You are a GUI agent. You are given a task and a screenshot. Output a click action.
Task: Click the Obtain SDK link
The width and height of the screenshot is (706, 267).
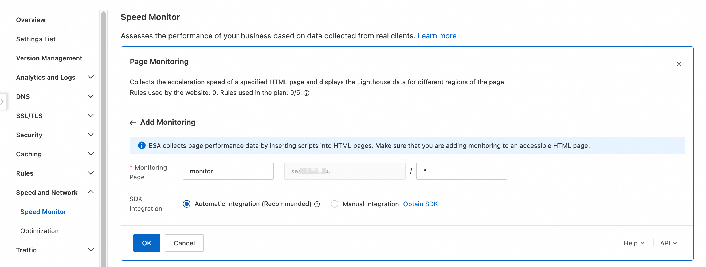point(420,204)
